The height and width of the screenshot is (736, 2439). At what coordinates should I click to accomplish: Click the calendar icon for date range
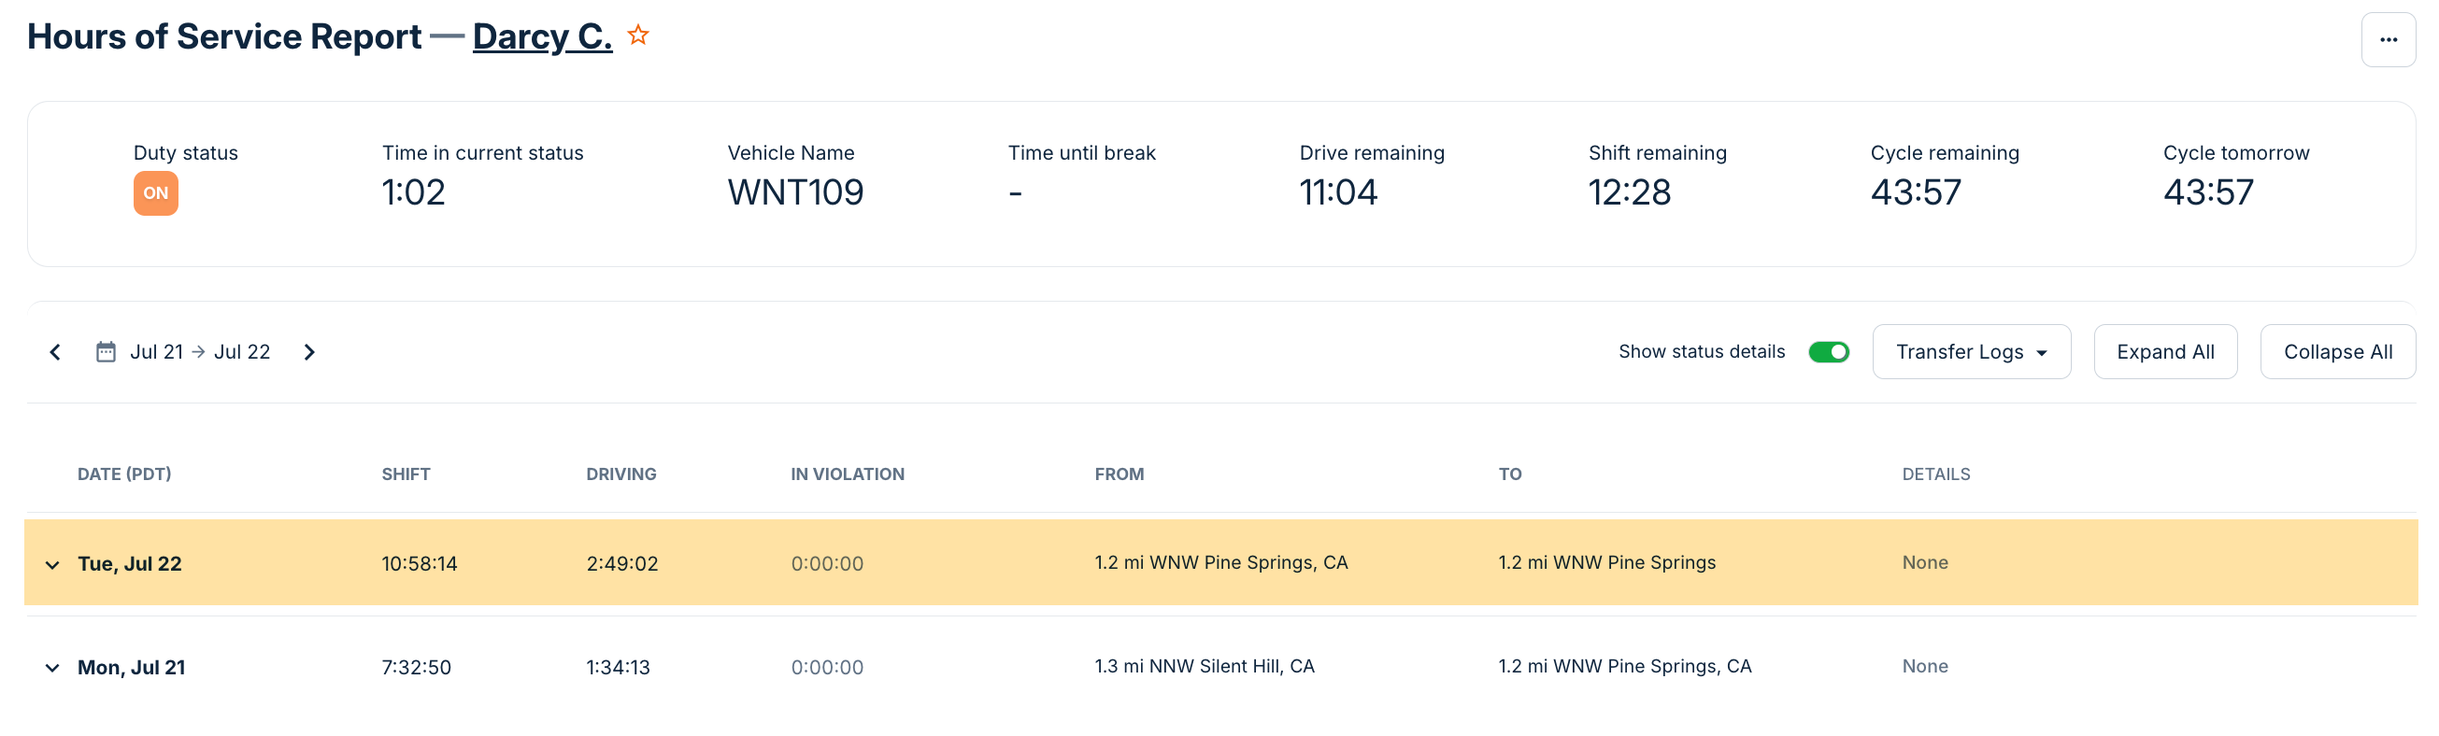coord(105,352)
